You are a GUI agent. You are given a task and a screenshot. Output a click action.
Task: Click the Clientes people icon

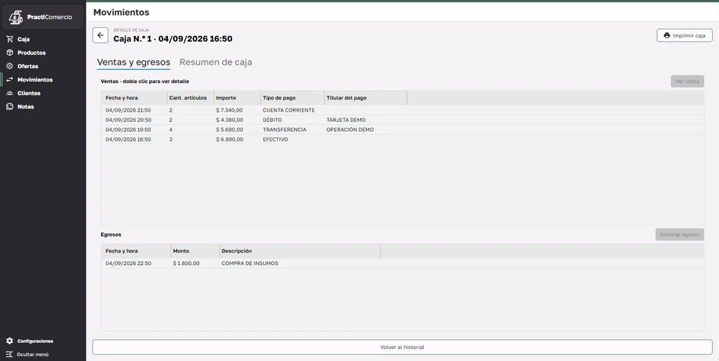tap(10, 93)
